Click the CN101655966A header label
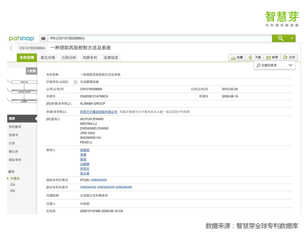 tap(32, 48)
